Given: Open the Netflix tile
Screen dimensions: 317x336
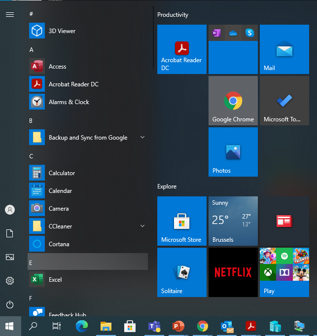Looking at the screenshot, I should (x=233, y=272).
